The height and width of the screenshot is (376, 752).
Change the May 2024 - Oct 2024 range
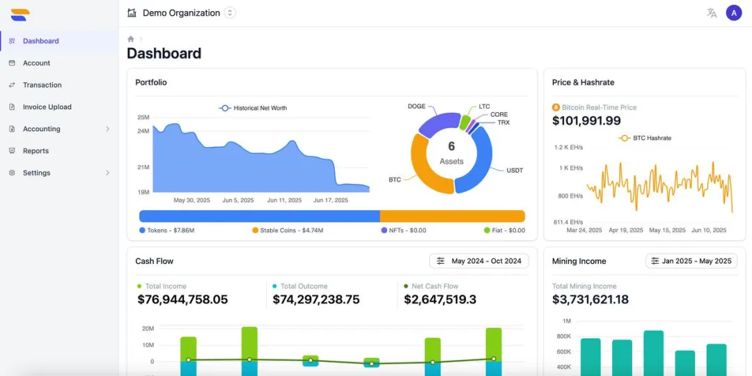tap(486, 261)
